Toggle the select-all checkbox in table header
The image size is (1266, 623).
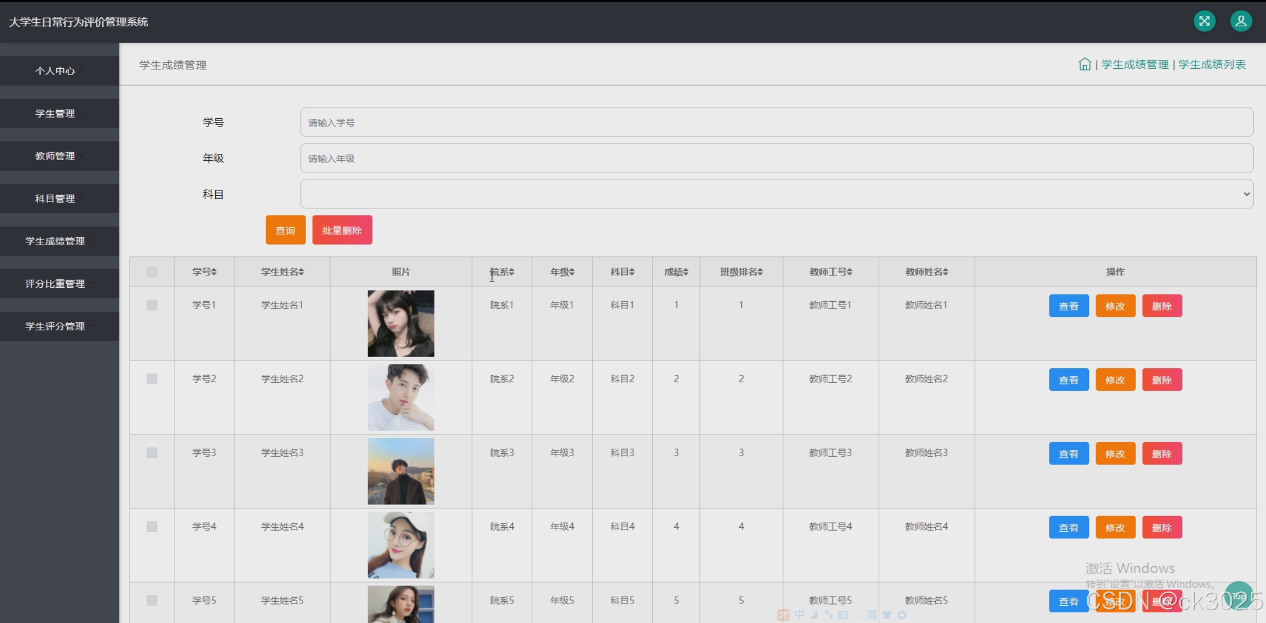pyautogui.click(x=152, y=272)
